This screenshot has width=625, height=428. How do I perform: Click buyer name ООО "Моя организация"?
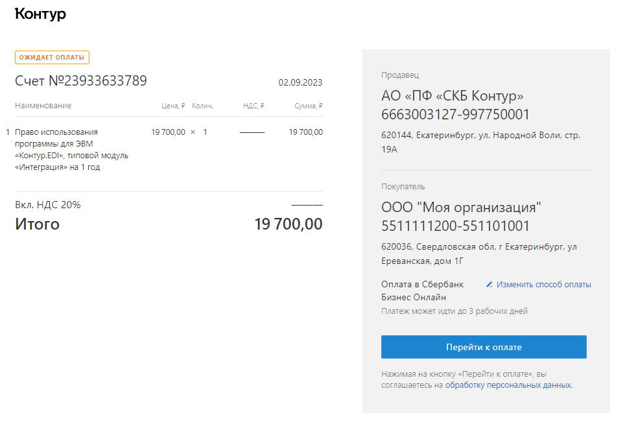[x=461, y=208]
